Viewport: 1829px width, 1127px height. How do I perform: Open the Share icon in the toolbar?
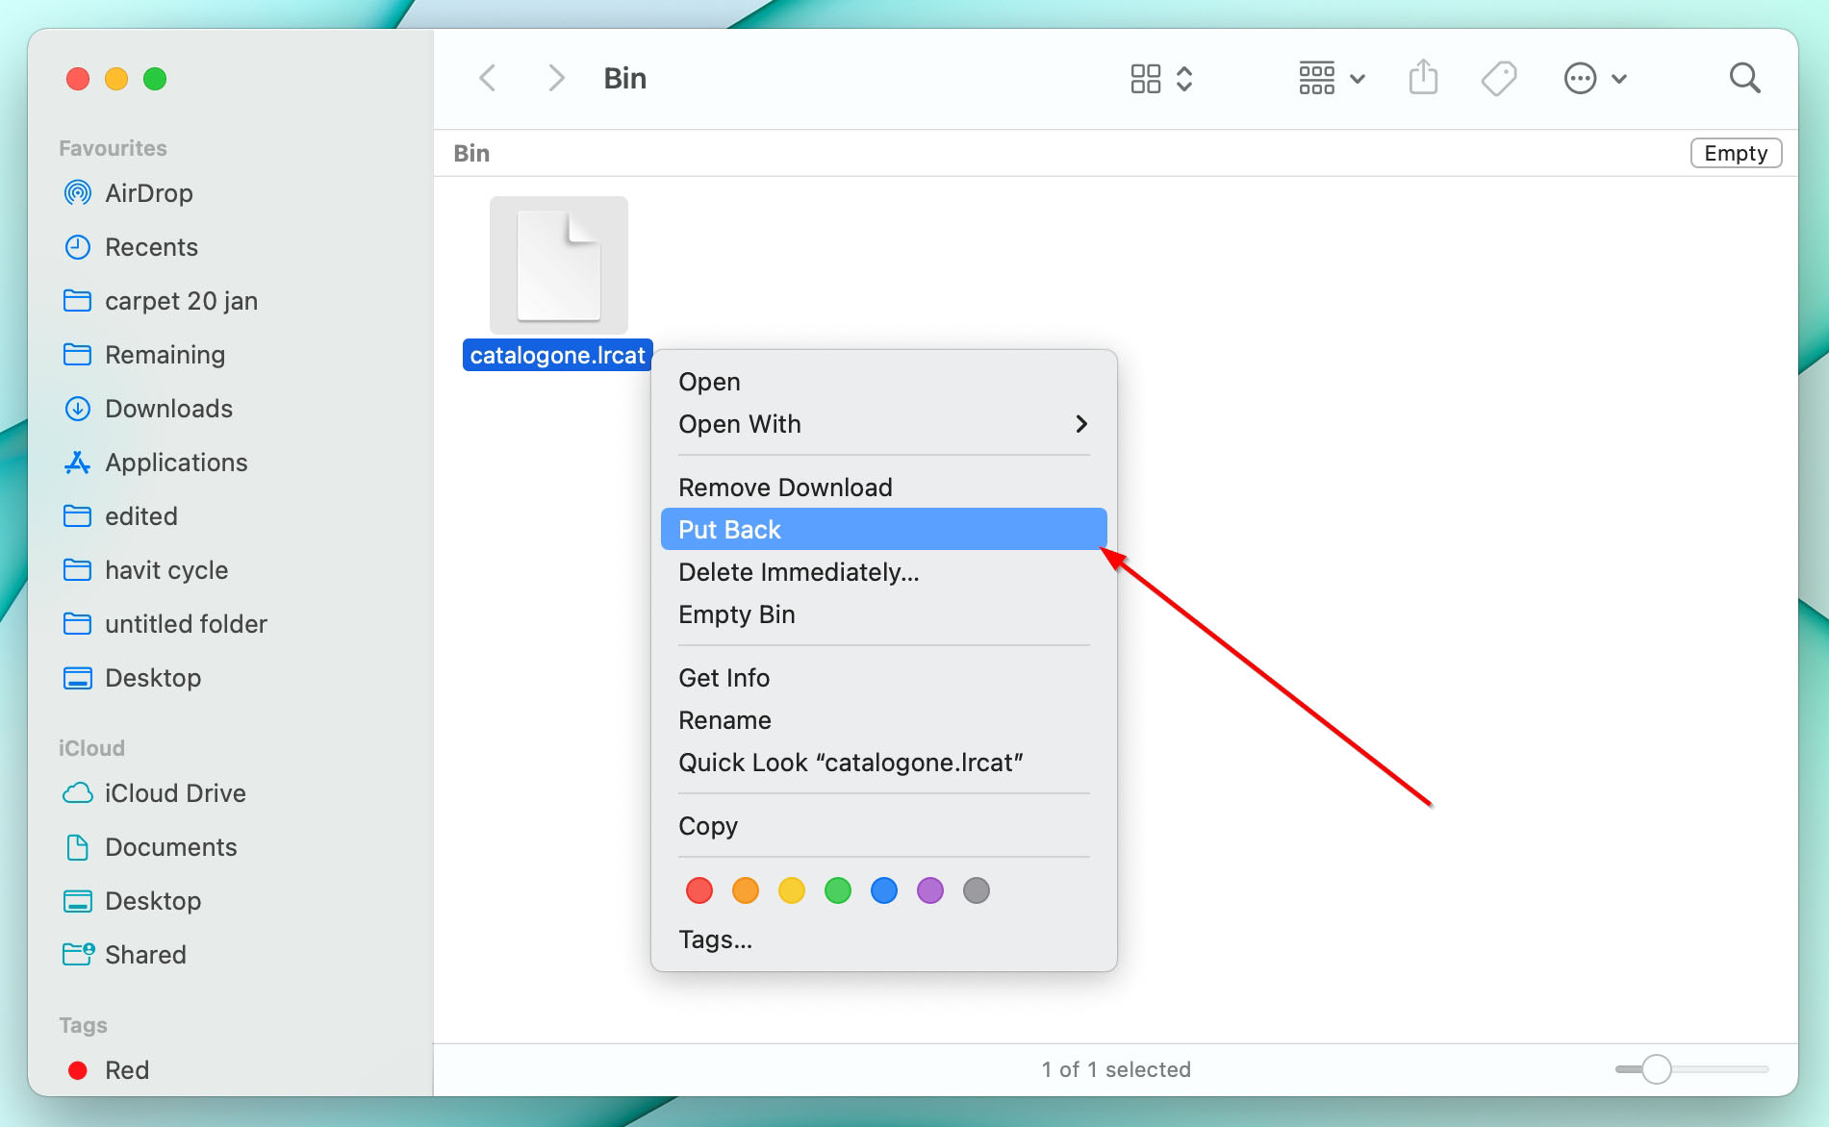[1423, 78]
